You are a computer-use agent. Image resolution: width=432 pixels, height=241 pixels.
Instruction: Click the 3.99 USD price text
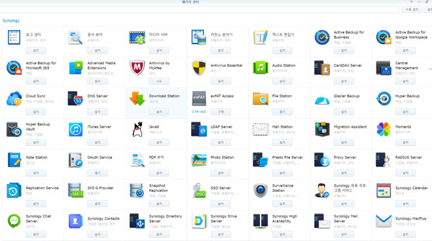click(x=199, y=112)
